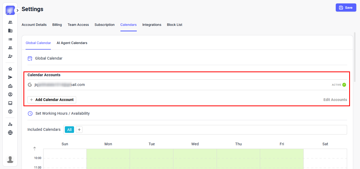This screenshot has height=169, width=360.
Task: Select the All included calendars chip
Action: coord(69,130)
